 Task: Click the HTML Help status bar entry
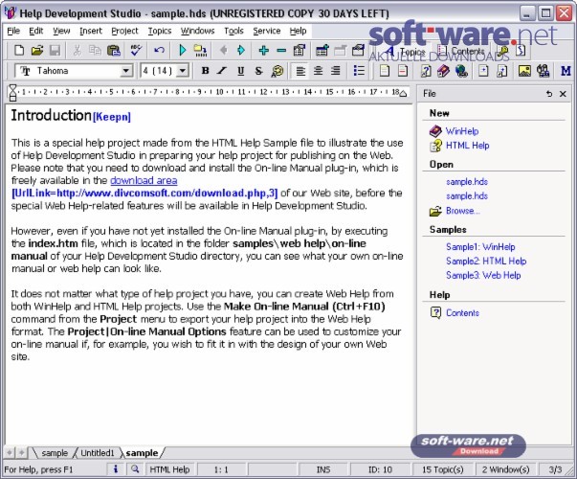pyautogui.click(x=169, y=469)
